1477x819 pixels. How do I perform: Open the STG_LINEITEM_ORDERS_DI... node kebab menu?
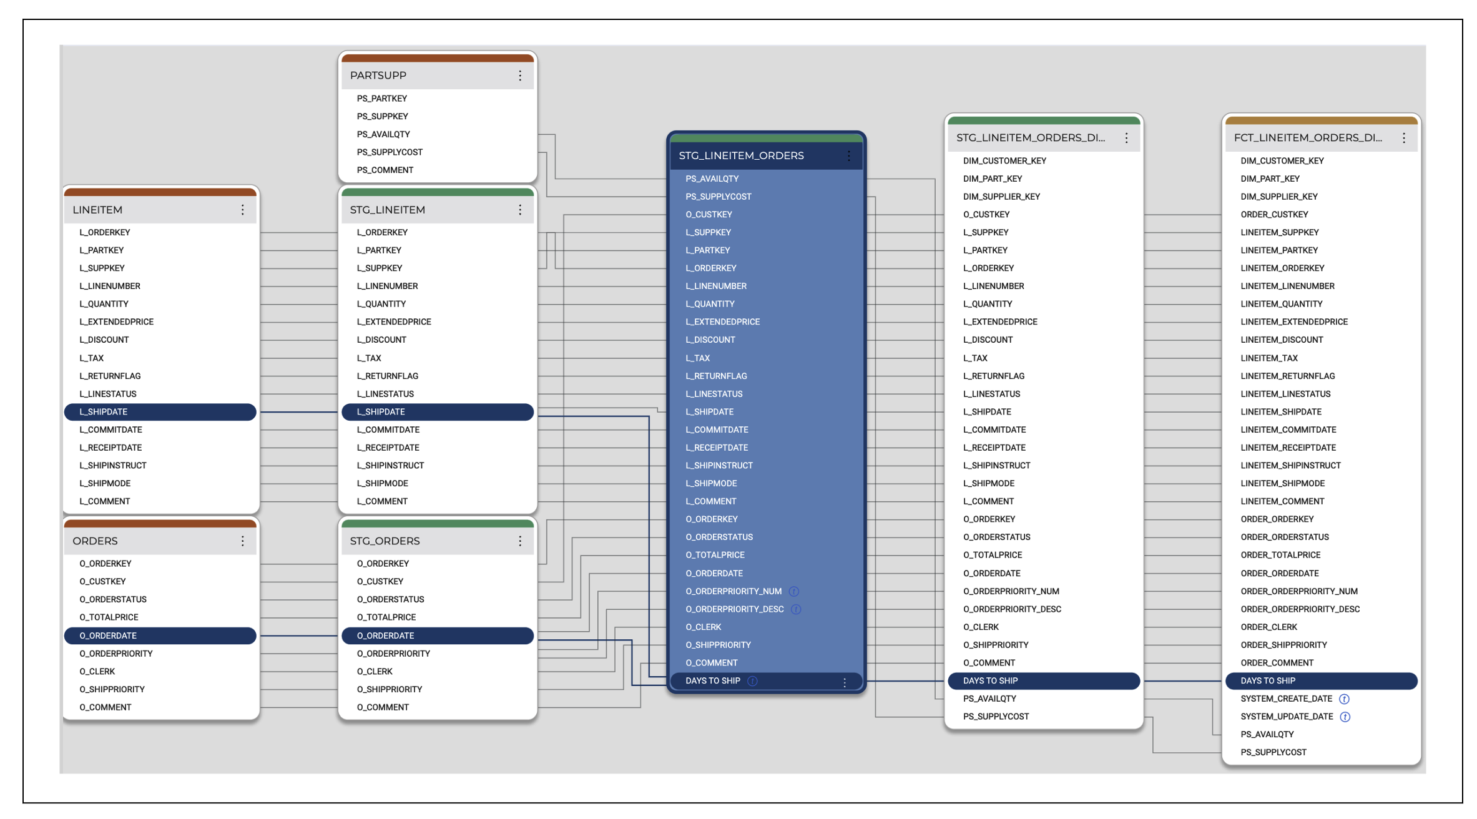point(1126,138)
